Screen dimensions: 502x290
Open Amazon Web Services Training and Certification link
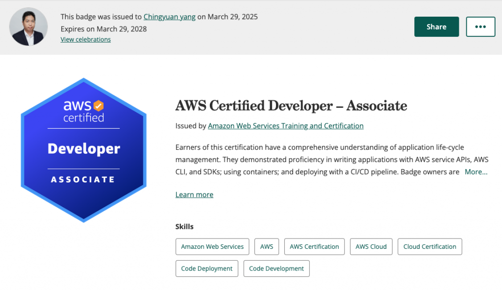pos(286,126)
